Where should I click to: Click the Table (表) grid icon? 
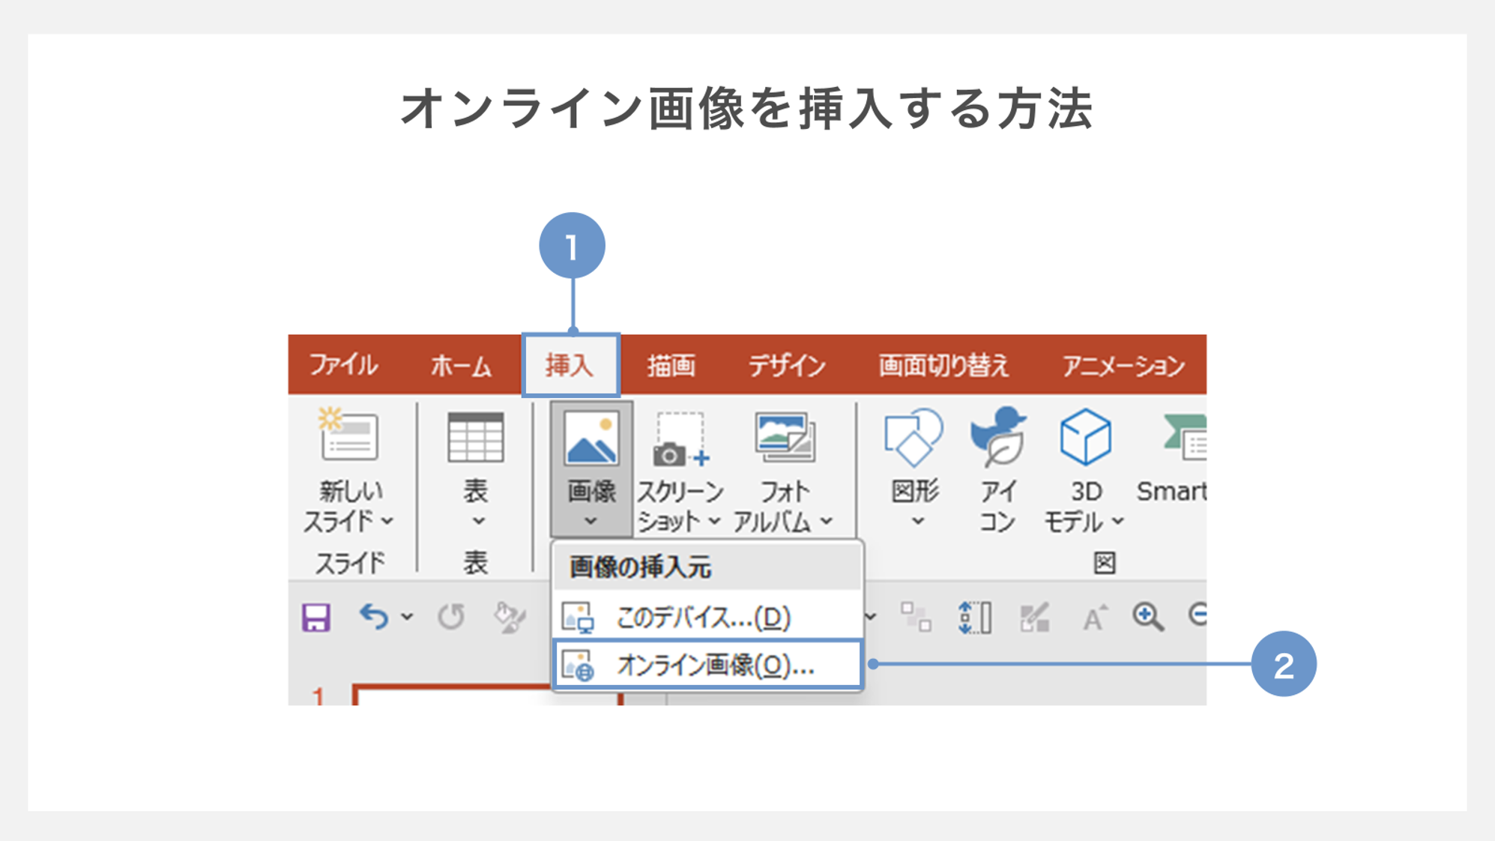pos(475,438)
